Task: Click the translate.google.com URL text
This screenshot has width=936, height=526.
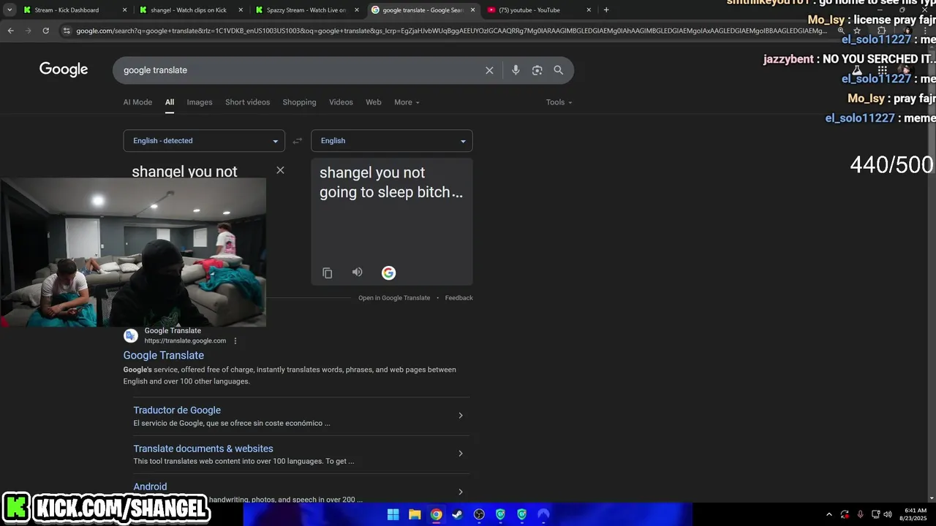Action: 185,340
